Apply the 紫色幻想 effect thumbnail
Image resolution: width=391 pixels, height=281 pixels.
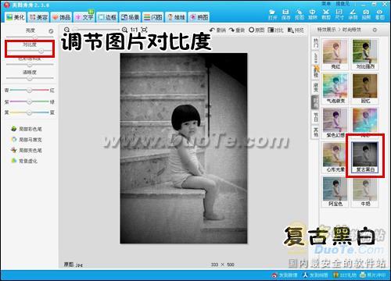tap(335, 123)
